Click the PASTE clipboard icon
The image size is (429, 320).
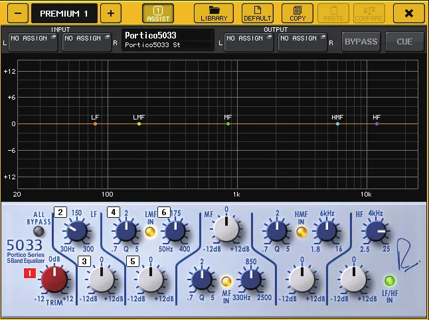pyautogui.click(x=333, y=13)
